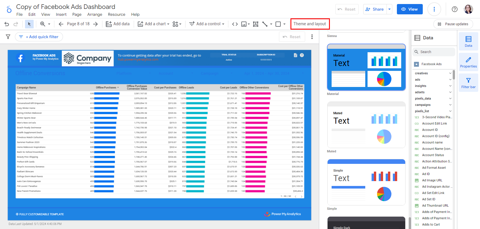This screenshot has height=229, width=480.
Task: Activate the selection mode cursor tool
Action: pos(29,24)
